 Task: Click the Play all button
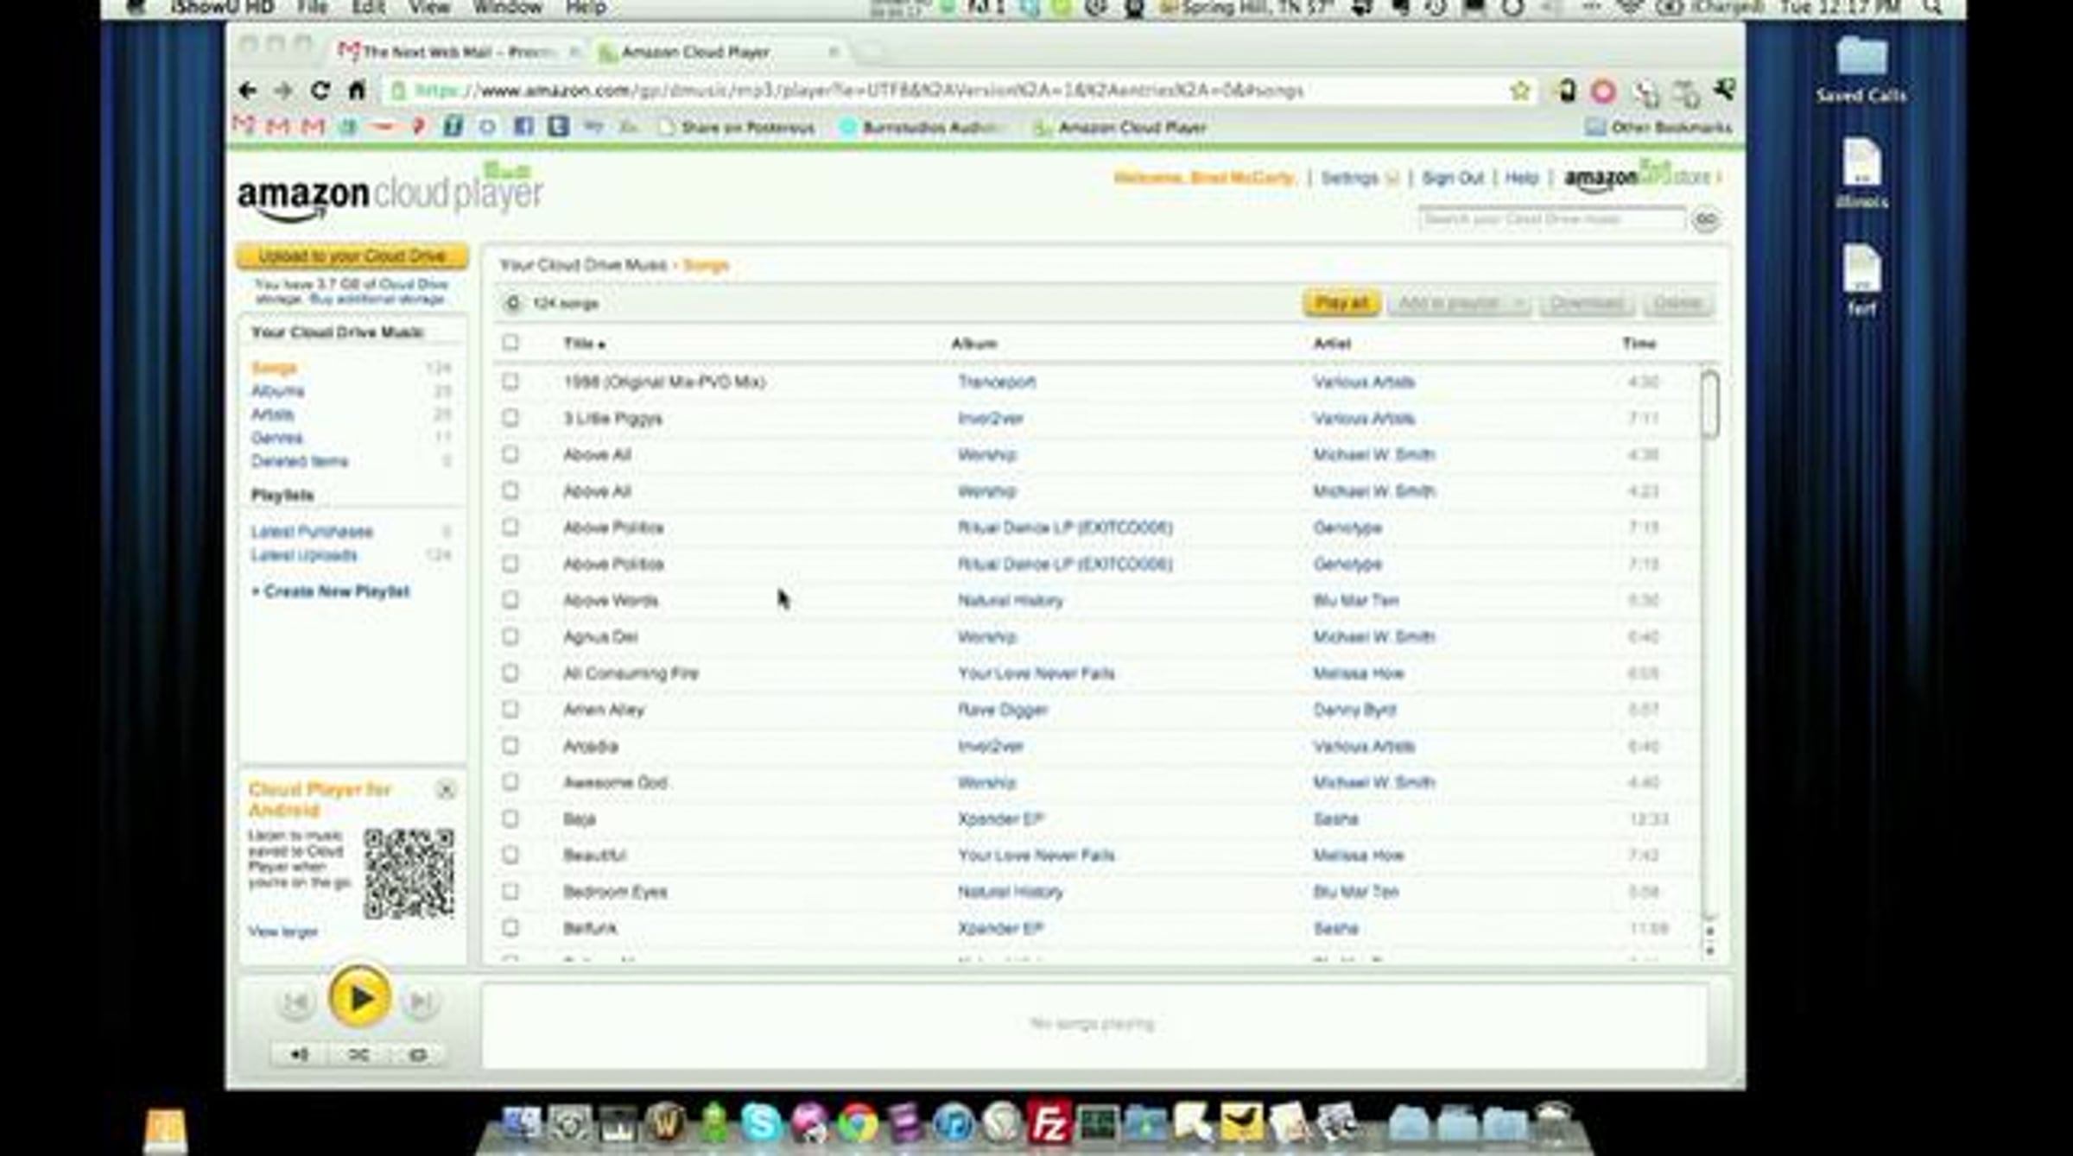click(x=1341, y=303)
